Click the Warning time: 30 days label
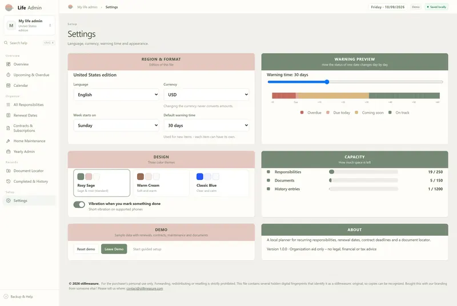The height and width of the screenshot is (306, 457). click(x=287, y=75)
